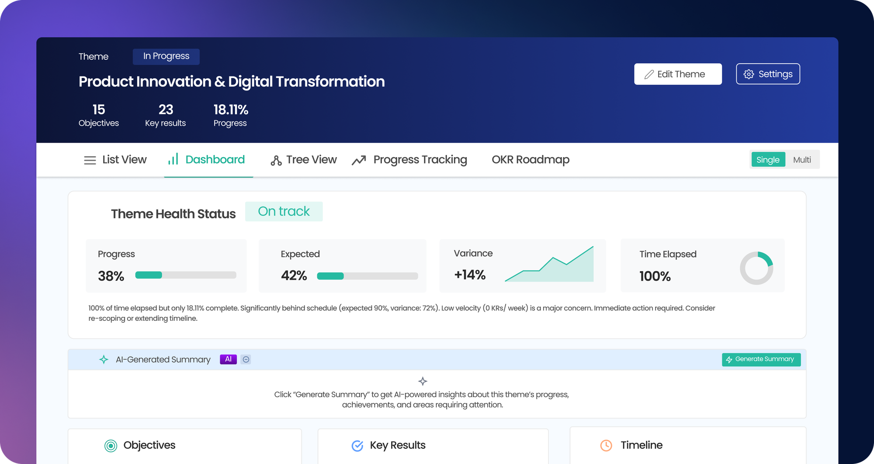Click the Tree View branch icon
The width and height of the screenshot is (874, 464).
[x=276, y=160]
